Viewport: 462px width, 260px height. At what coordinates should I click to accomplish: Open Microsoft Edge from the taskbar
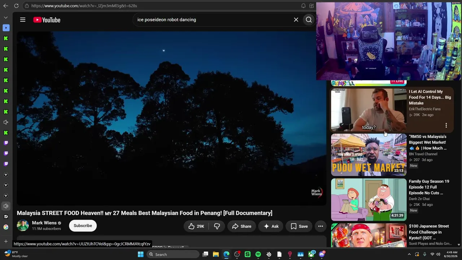coord(226,255)
